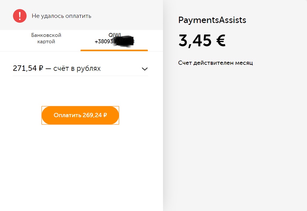This screenshot has height=211, width=307.
Task: Expand the 271,54 ₽ invoice selector
Action: (x=80, y=68)
